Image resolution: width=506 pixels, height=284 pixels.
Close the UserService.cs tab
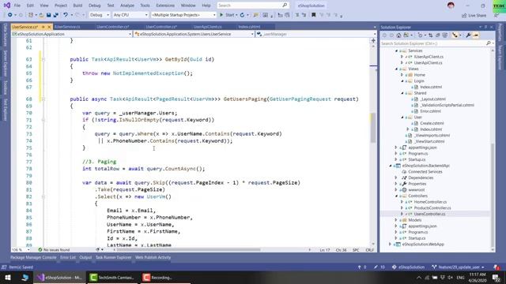pyautogui.click(x=49, y=27)
